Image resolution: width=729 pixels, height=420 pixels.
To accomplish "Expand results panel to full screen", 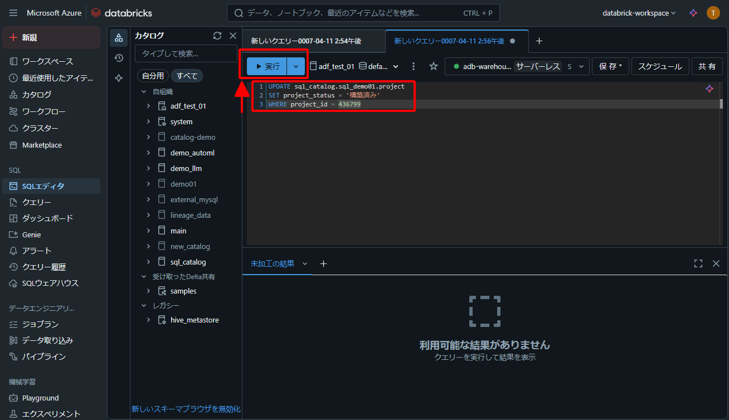I will point(698,263).
